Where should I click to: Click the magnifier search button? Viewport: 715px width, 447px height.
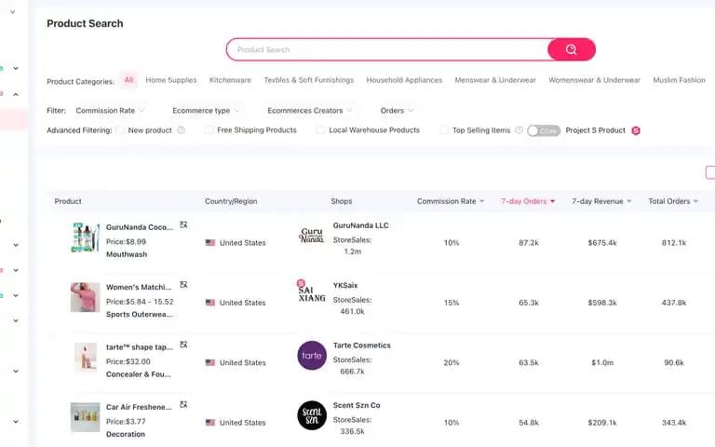coord(572,49)
